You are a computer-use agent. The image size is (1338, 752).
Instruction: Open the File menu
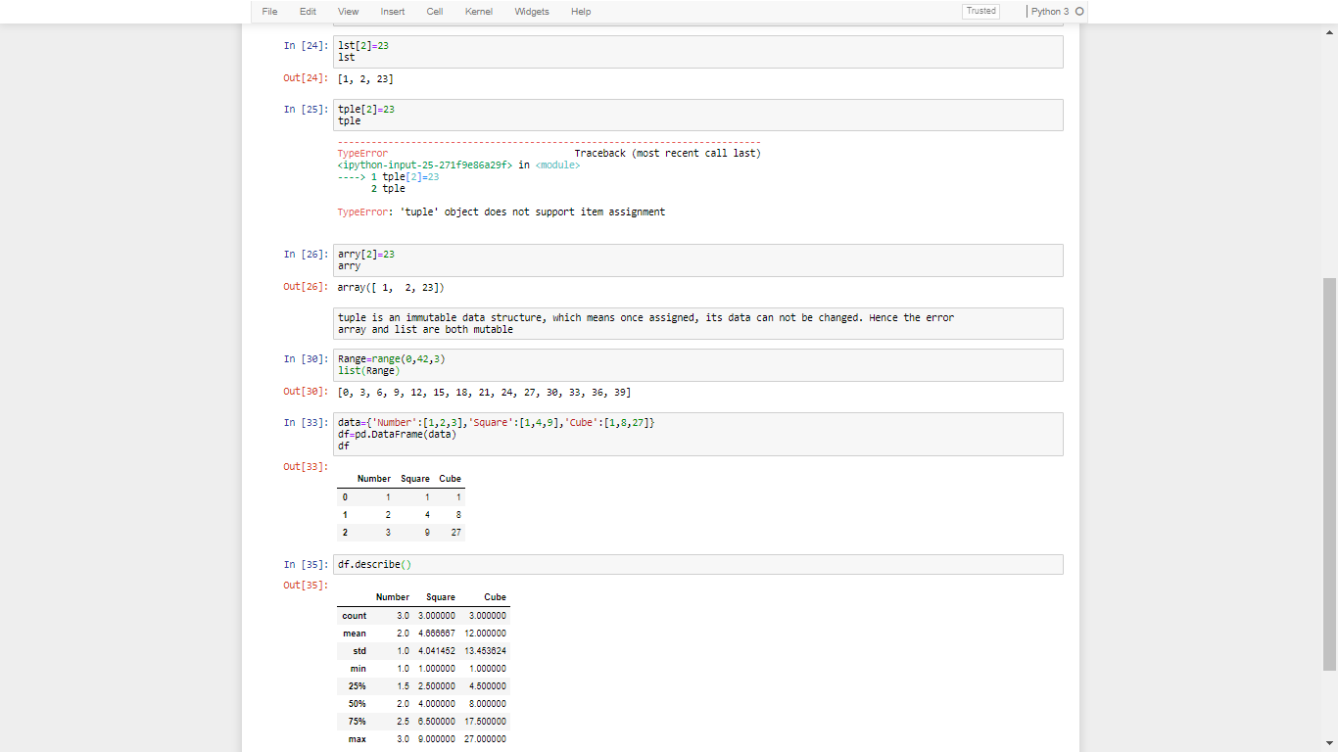[x=269, y=12]
